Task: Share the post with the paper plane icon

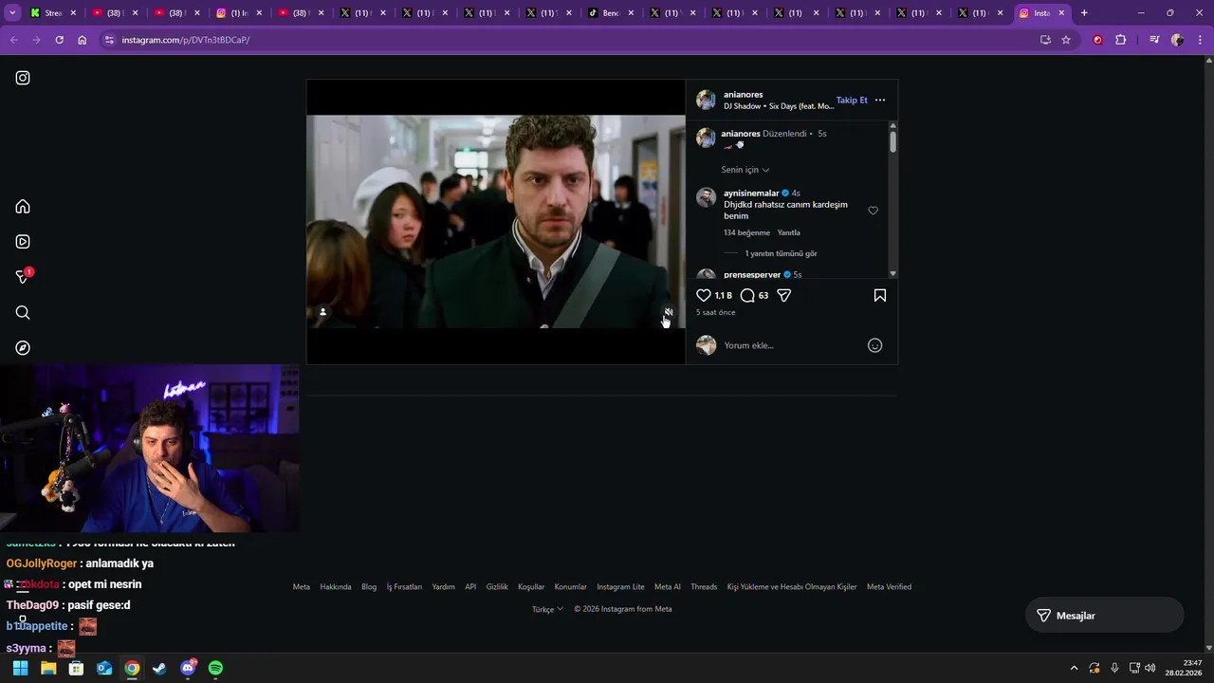Action: click(x=784, y=295)
